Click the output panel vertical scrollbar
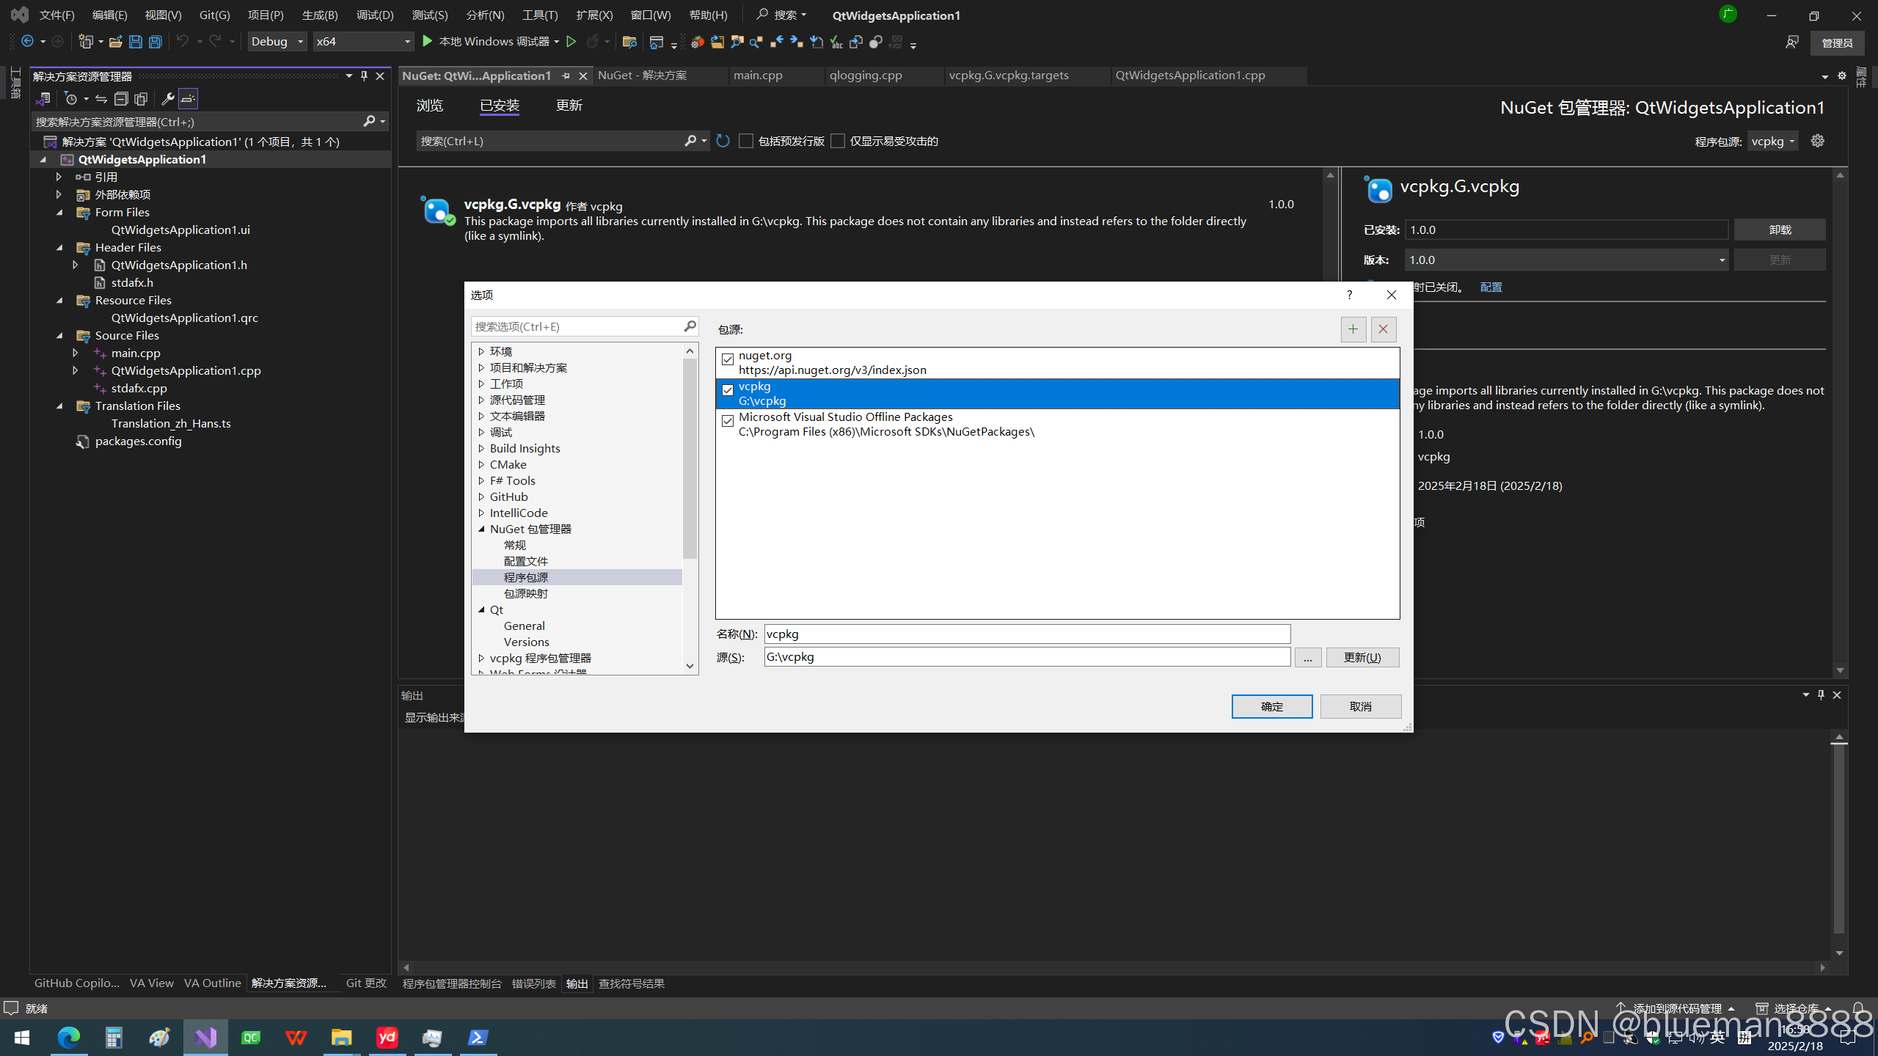The height and width of the screenshot is (1056, 1878). 1838,845
